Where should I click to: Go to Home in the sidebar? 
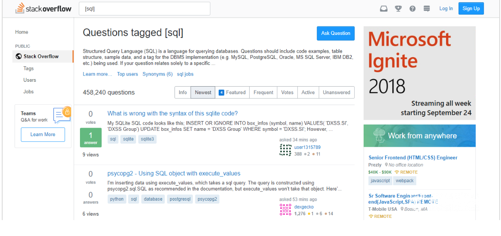22,32
